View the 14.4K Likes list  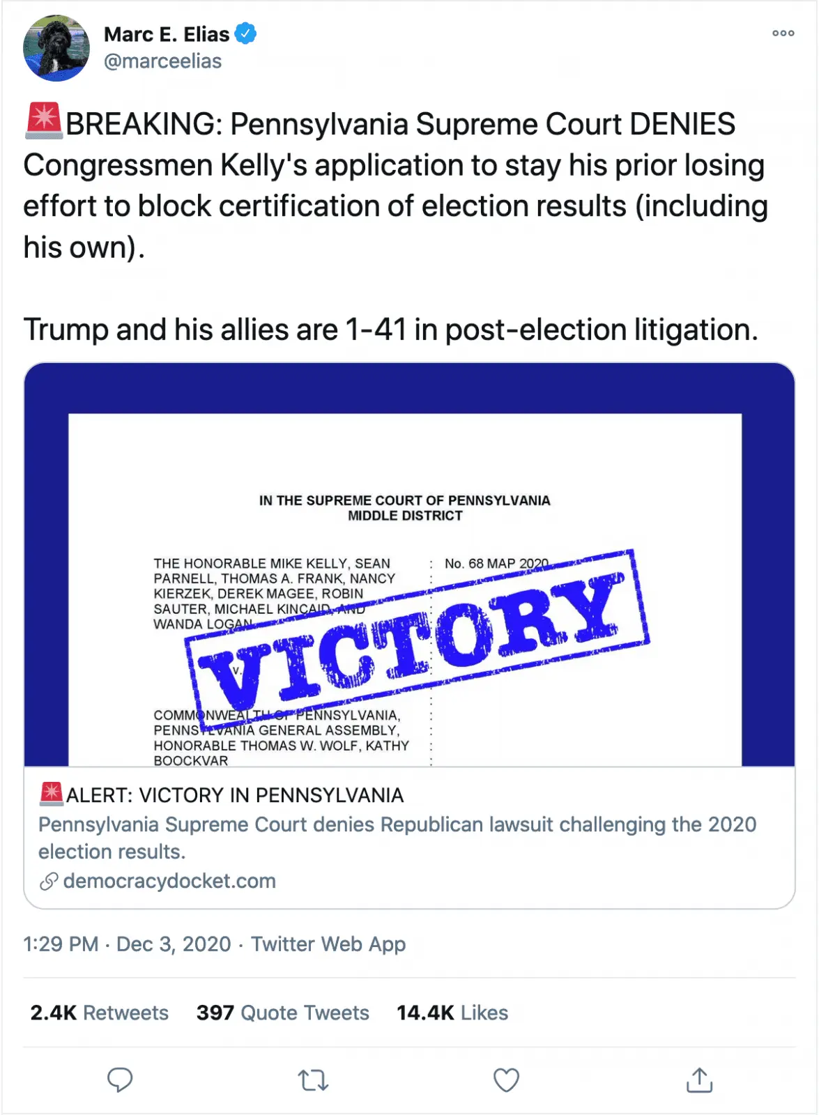coord(452,1013)
